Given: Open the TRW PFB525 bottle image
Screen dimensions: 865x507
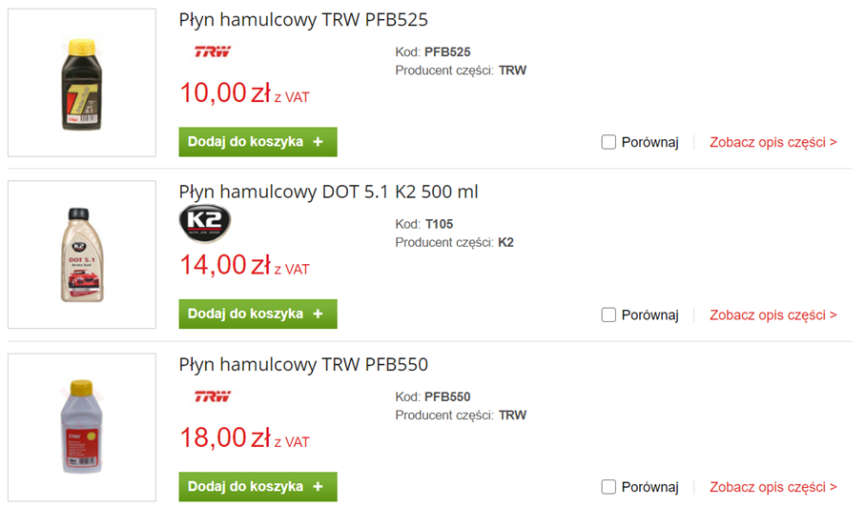Looking at the screenshot, I should (81, 83).
